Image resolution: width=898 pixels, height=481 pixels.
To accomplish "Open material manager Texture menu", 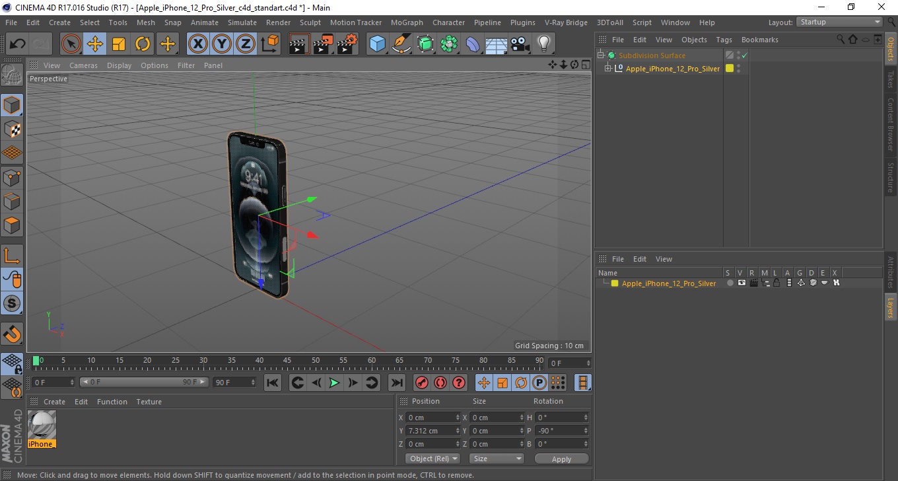I will [x=149, y=402].
